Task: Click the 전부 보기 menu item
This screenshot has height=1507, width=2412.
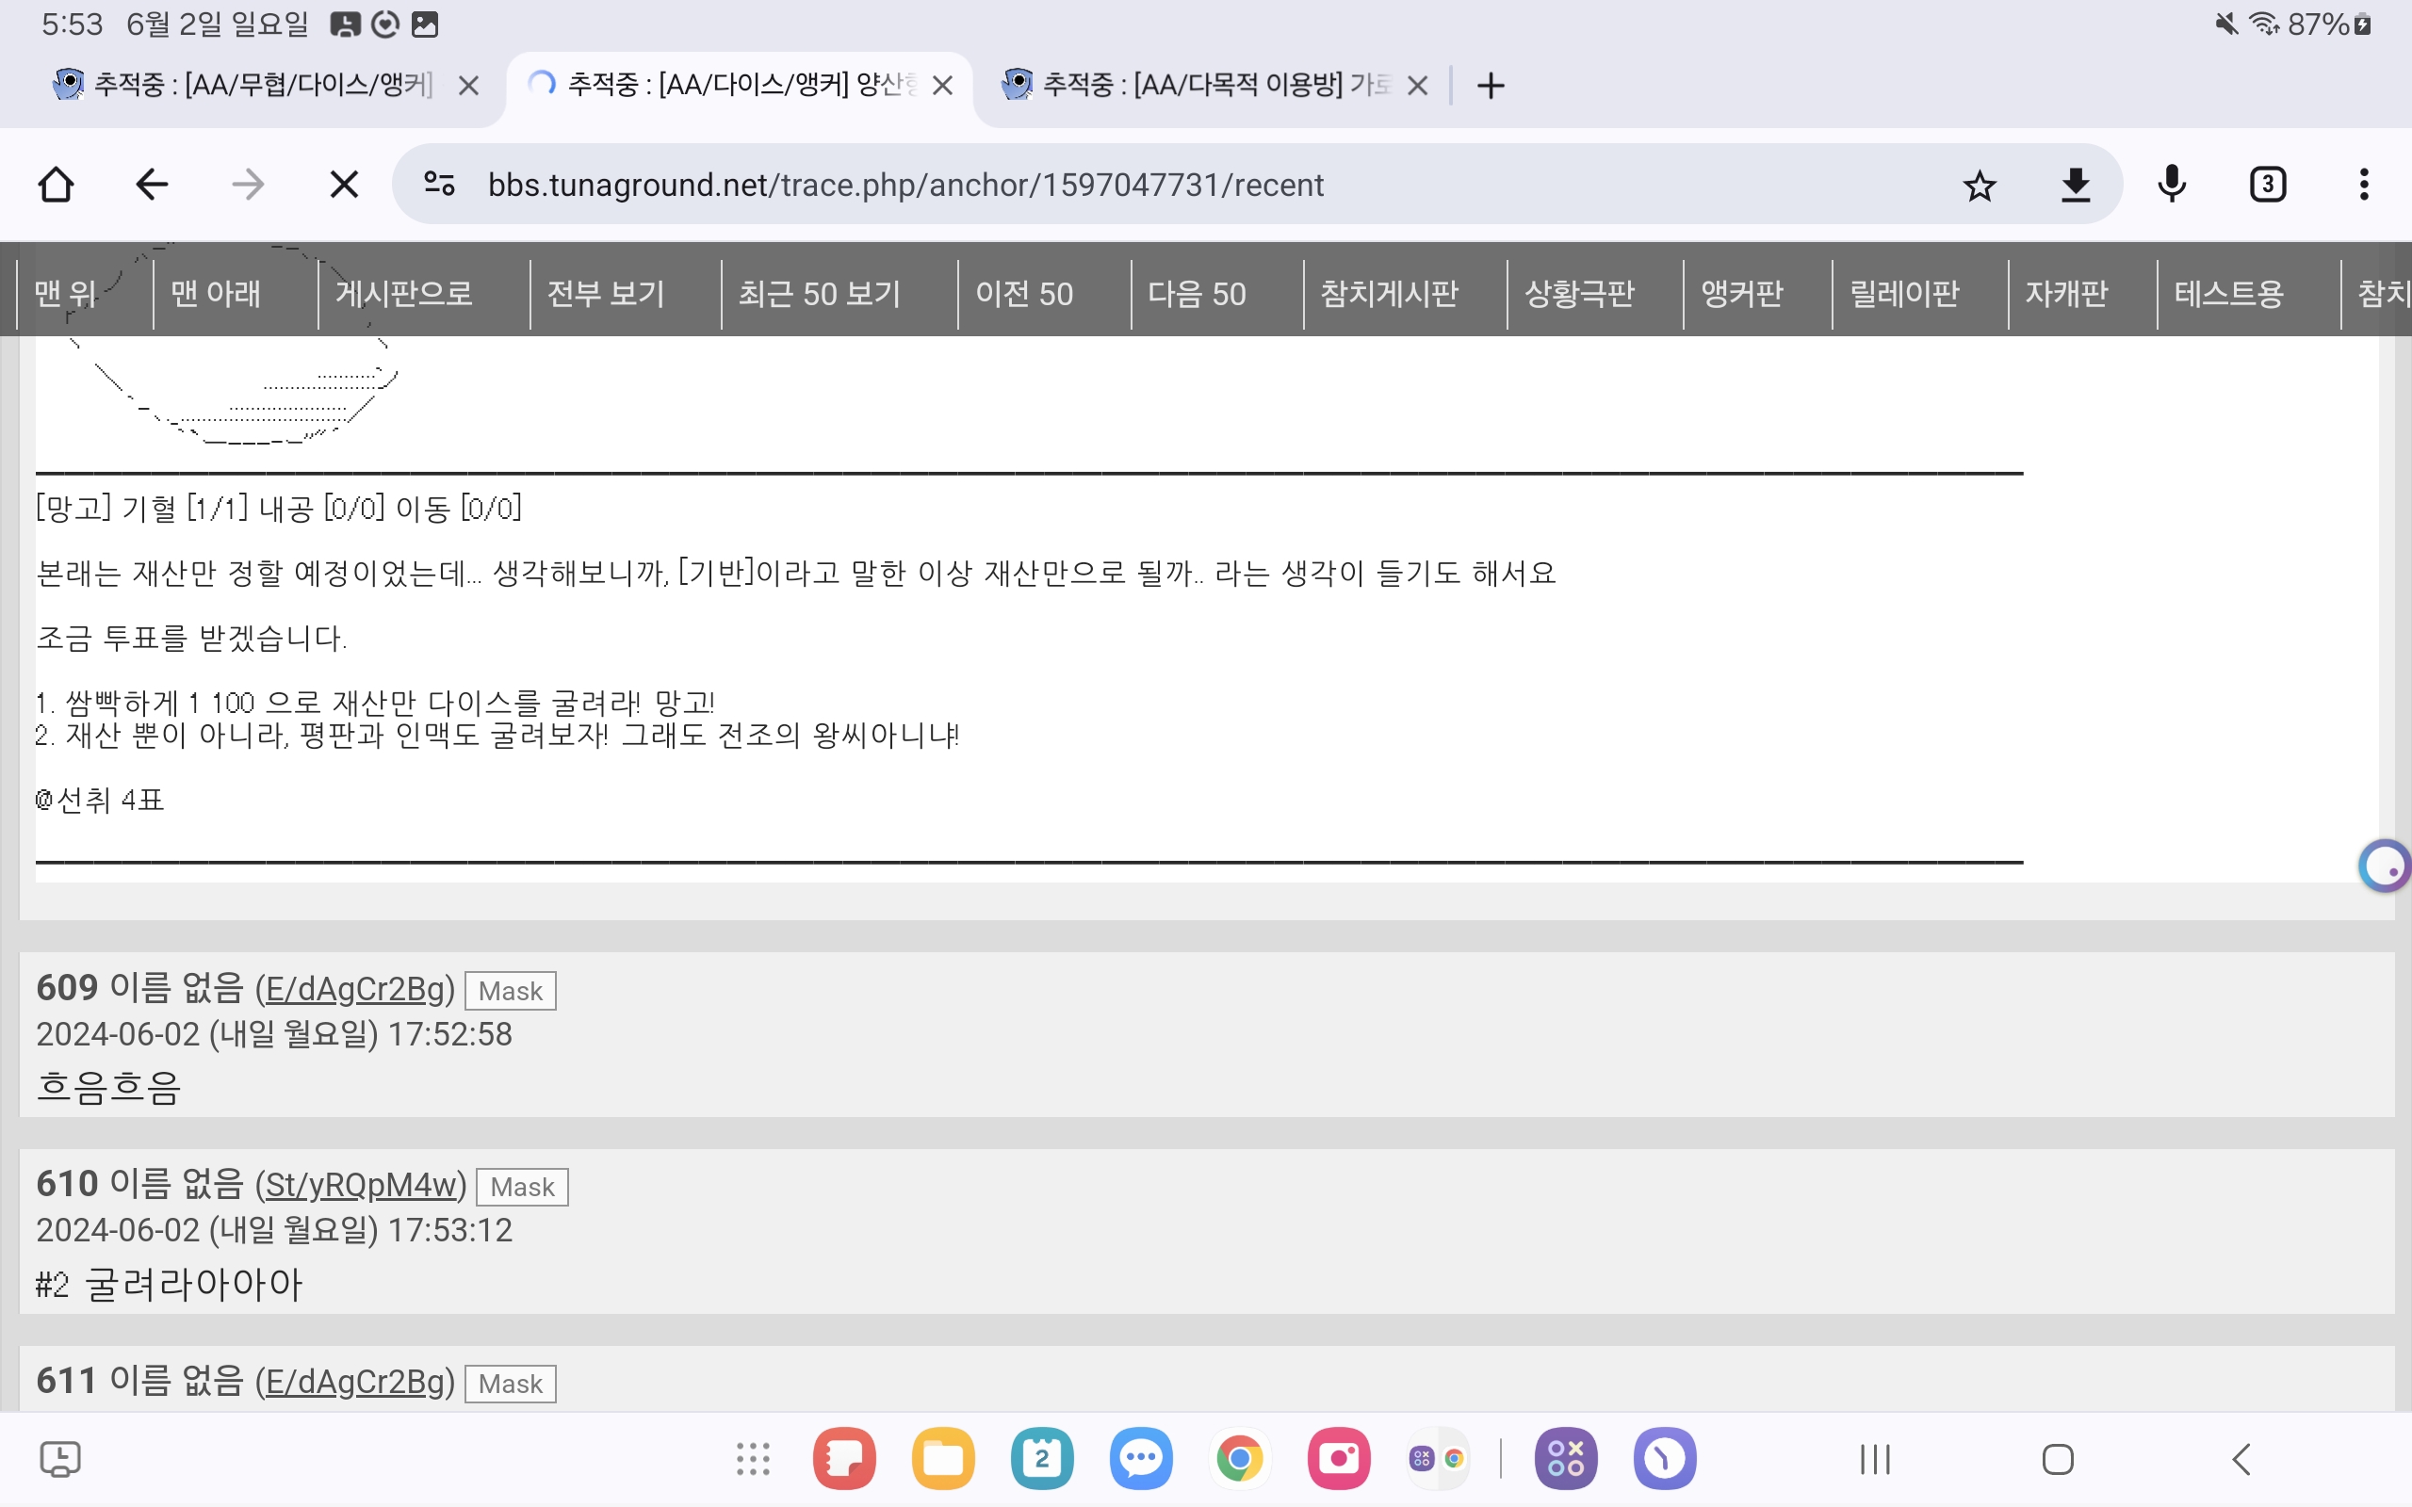Action: click(x=606, y=294)
